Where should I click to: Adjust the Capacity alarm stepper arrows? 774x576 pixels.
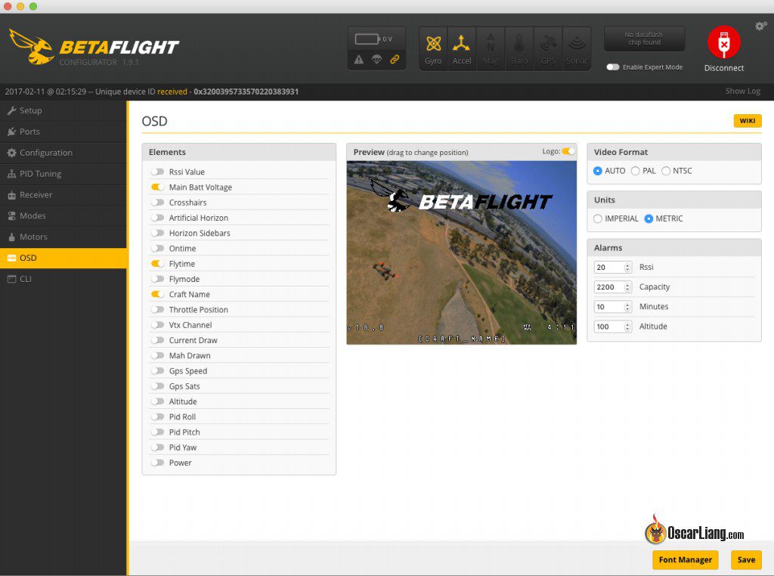tap(627, 287)
